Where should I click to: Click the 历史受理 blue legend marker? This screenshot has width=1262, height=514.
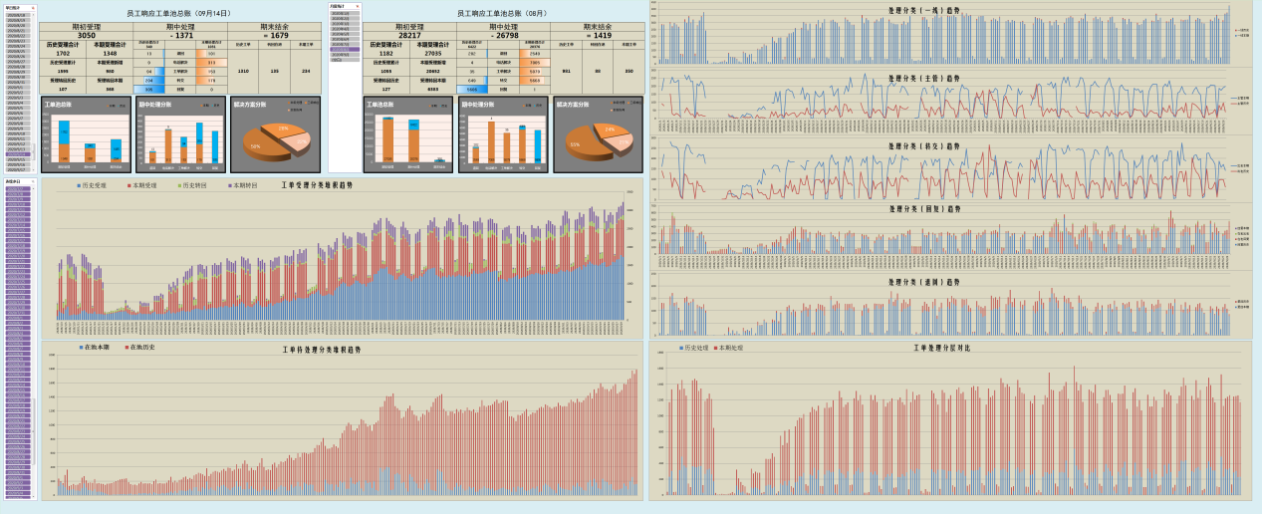[79, 185]
